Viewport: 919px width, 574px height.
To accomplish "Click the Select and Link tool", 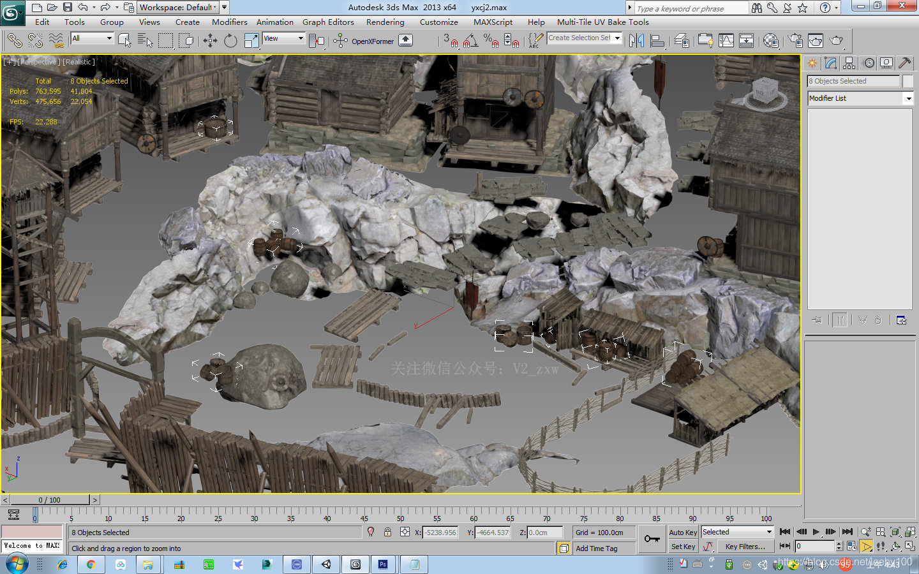I will point(14,40).
